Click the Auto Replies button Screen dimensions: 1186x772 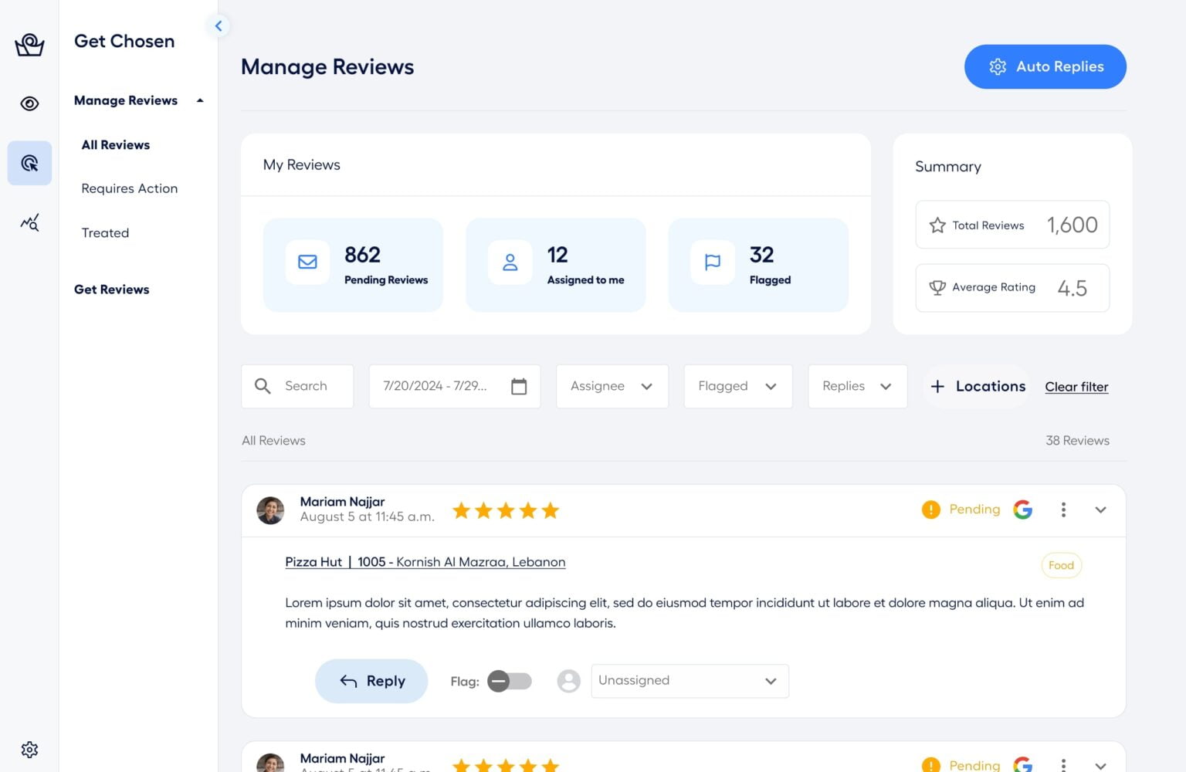pyautogui.click(x=1045, y=66)
